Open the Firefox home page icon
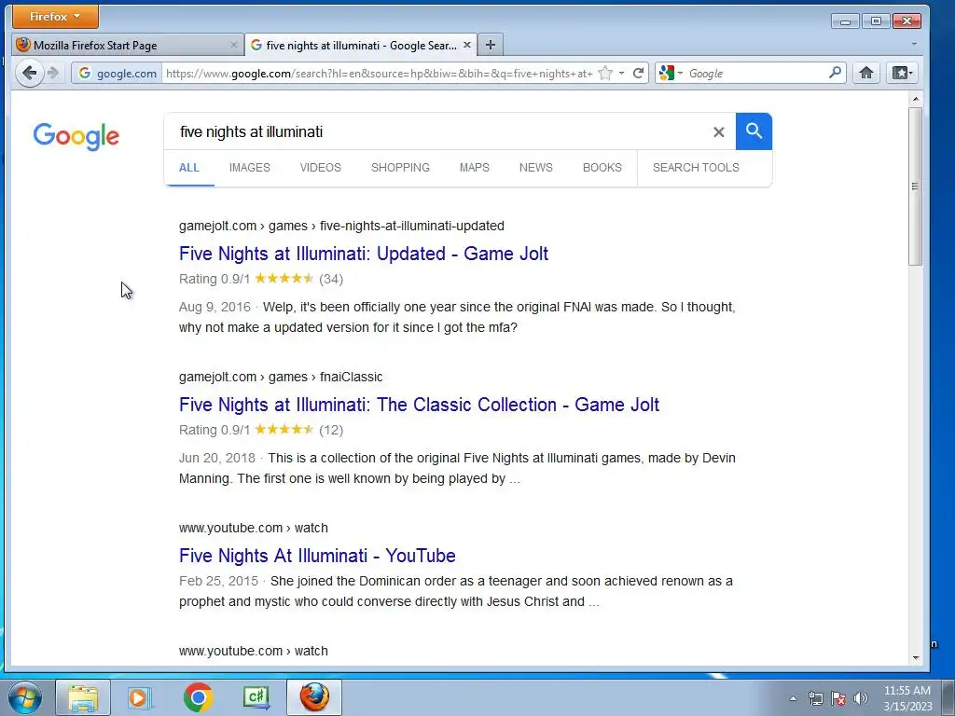 866,73
